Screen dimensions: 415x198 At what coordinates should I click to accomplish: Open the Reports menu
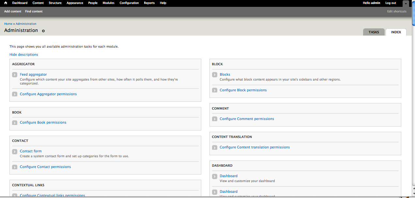[x=149, y=3]
